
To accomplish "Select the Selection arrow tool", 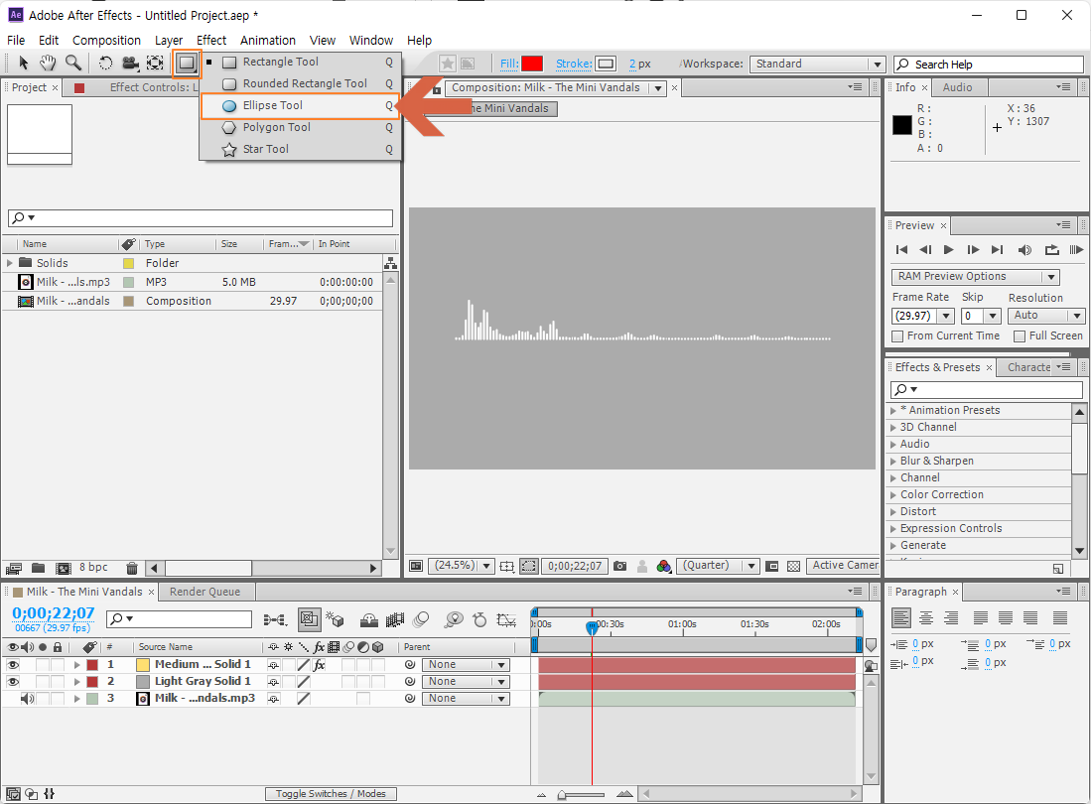I will pyautogui.click(x=23, y=64).
